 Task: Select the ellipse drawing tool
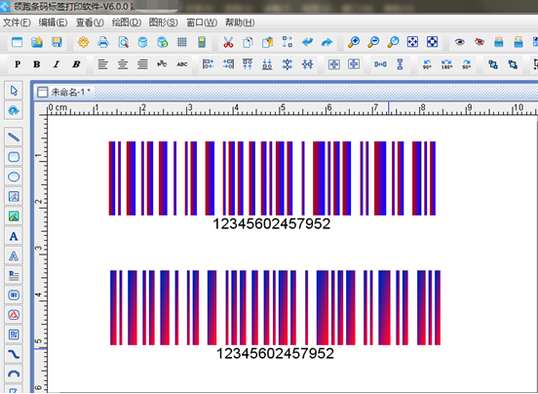click(x=14, y=177)
